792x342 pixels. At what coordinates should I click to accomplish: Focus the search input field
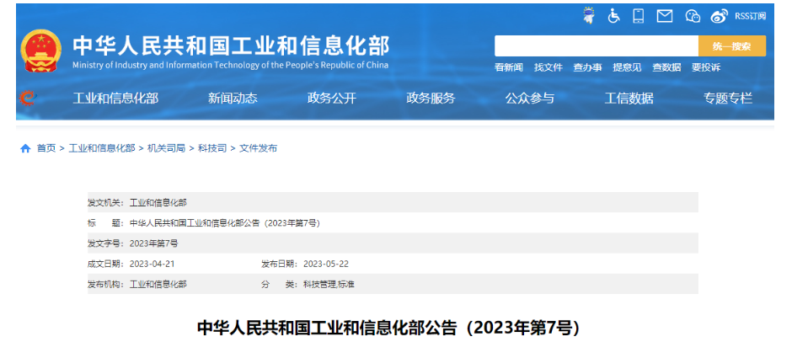[x=597, y=45]
